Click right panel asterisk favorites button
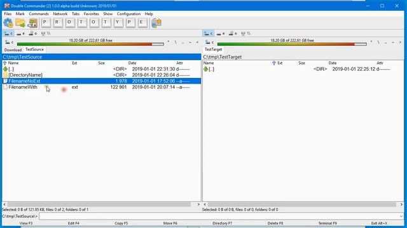Screen dimensions: 407x228 tap(371, 42)
